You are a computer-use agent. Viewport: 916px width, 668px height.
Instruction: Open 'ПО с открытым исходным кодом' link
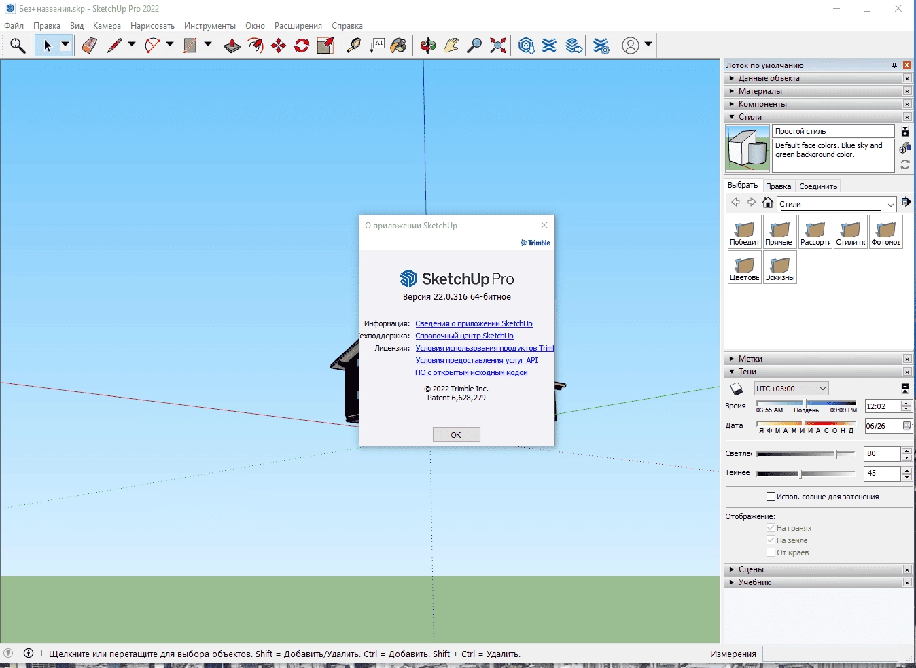click(x=471, y=372)
